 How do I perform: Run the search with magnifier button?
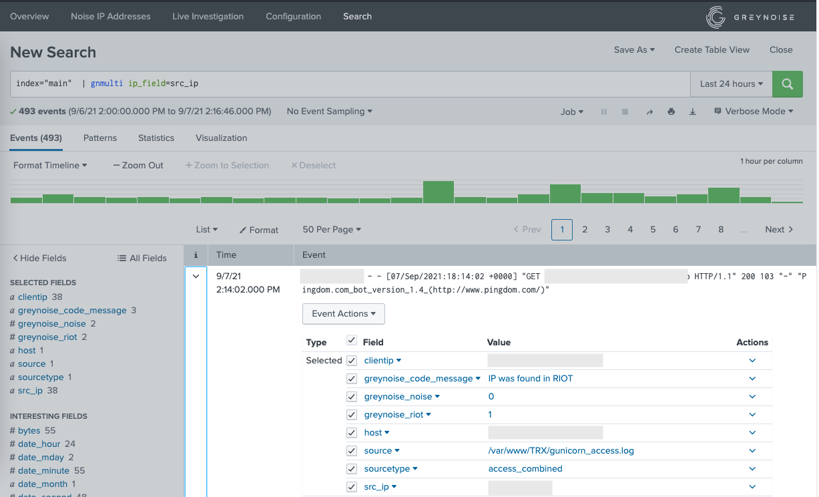[787, 84]
